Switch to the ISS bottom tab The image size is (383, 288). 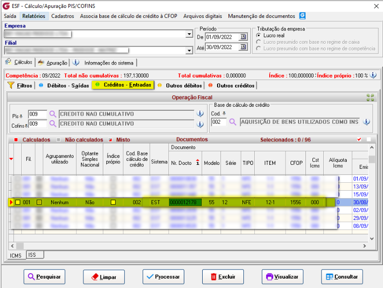click(35, 255)
